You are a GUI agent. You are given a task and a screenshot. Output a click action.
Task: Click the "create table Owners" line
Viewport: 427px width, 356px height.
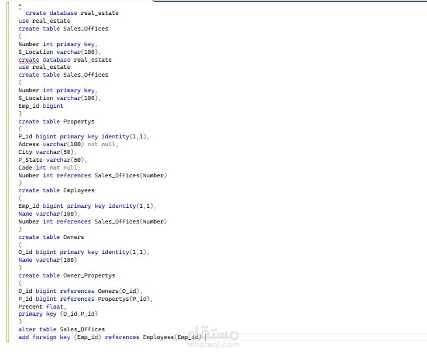point(51,237)
